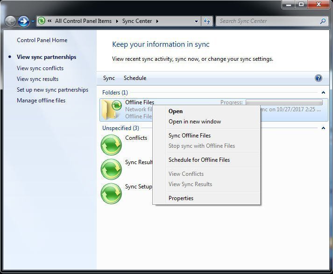333x274 pixels.
Task: Click the last sync date text
Action: (290, 109)
